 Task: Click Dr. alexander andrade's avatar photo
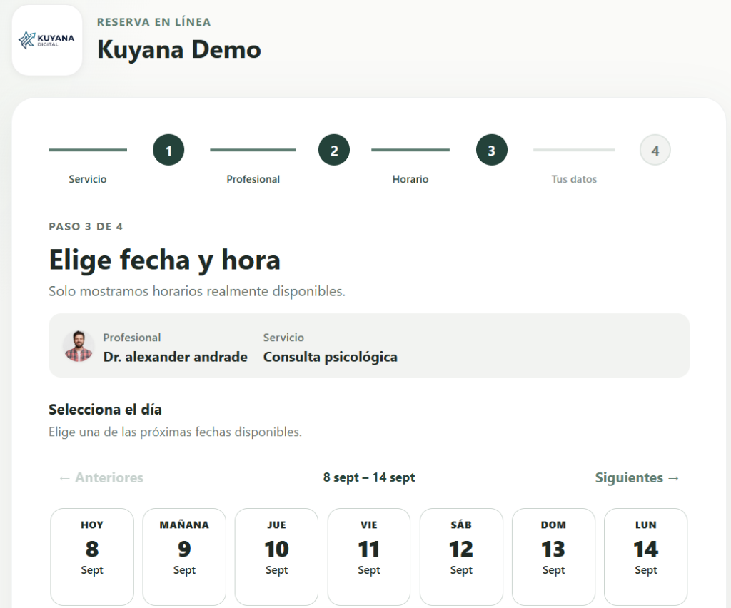pyautogui.click(x=79, y=346)
